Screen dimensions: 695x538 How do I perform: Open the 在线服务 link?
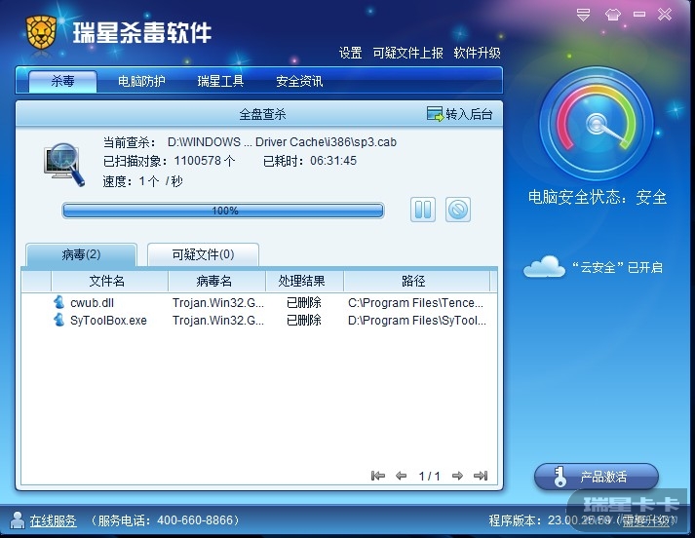[54, 520]
